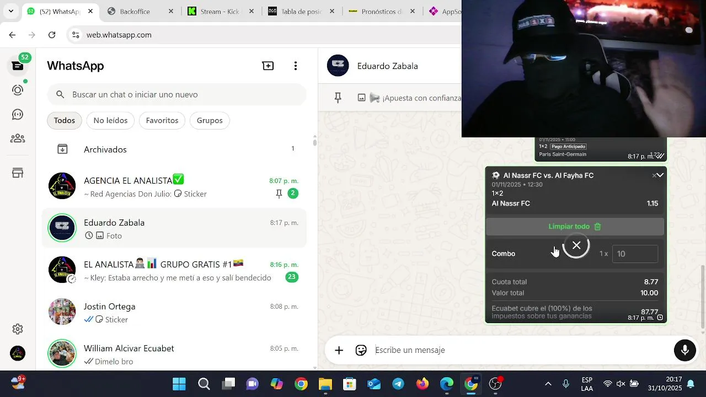Switch to the Pronósticos tab
Screen dimensions: 706x397
pyautogui.click(x=382, y=11)
